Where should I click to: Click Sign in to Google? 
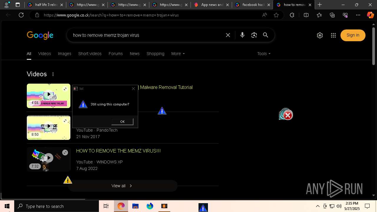[353, 35]
